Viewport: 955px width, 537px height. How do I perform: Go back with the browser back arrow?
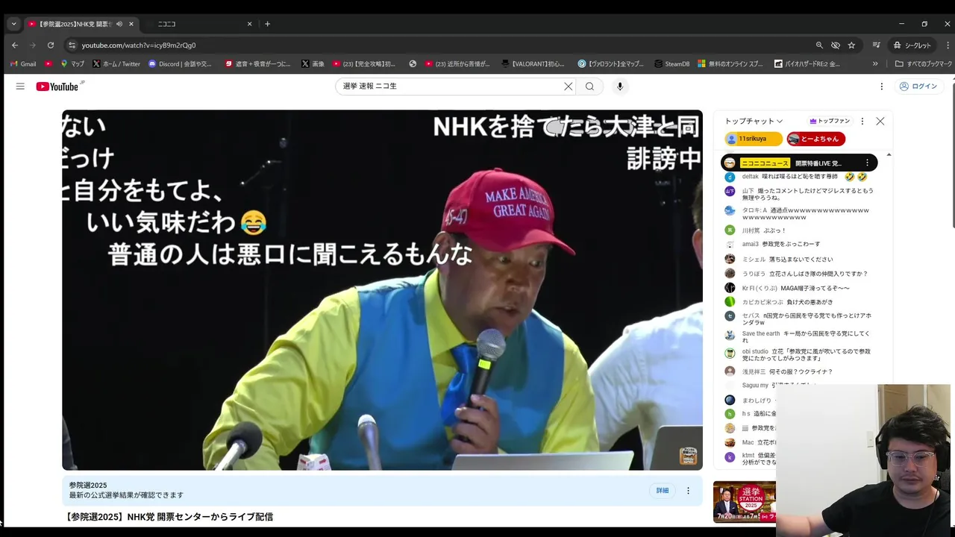[15, 45]
